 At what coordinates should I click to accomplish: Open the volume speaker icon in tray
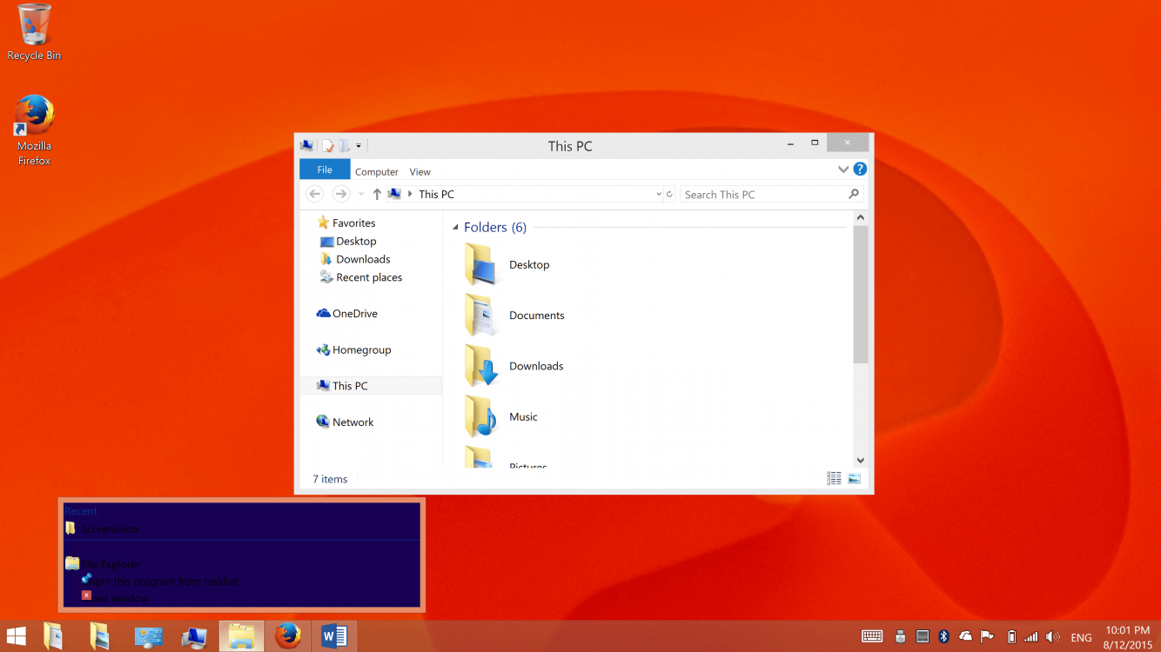click(x=1052, y=637)
